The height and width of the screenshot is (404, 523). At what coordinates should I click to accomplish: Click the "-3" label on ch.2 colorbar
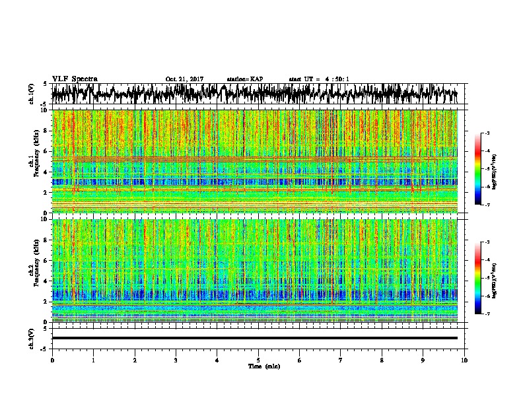(x=487, y=242)
